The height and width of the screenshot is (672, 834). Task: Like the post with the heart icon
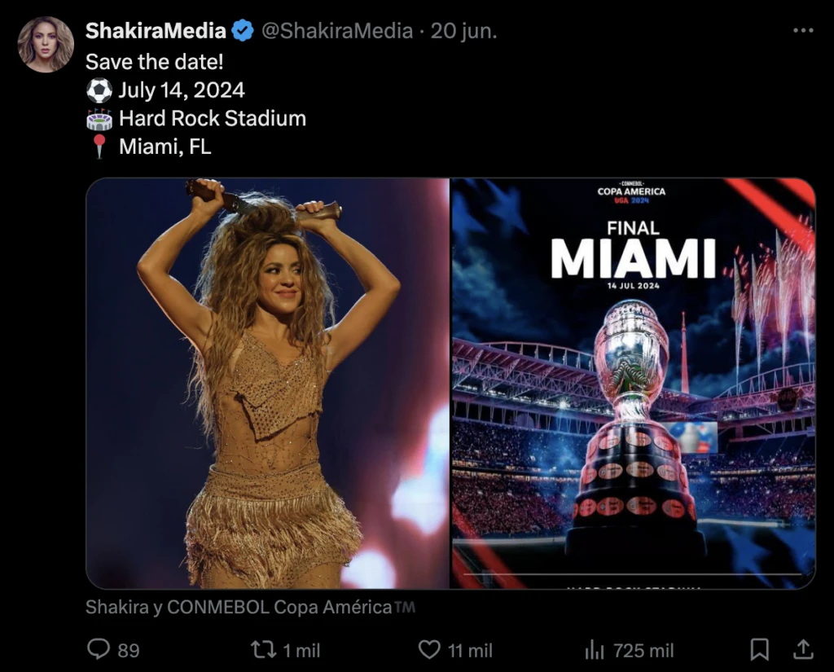pyautogui.click(x=429, y=649)
